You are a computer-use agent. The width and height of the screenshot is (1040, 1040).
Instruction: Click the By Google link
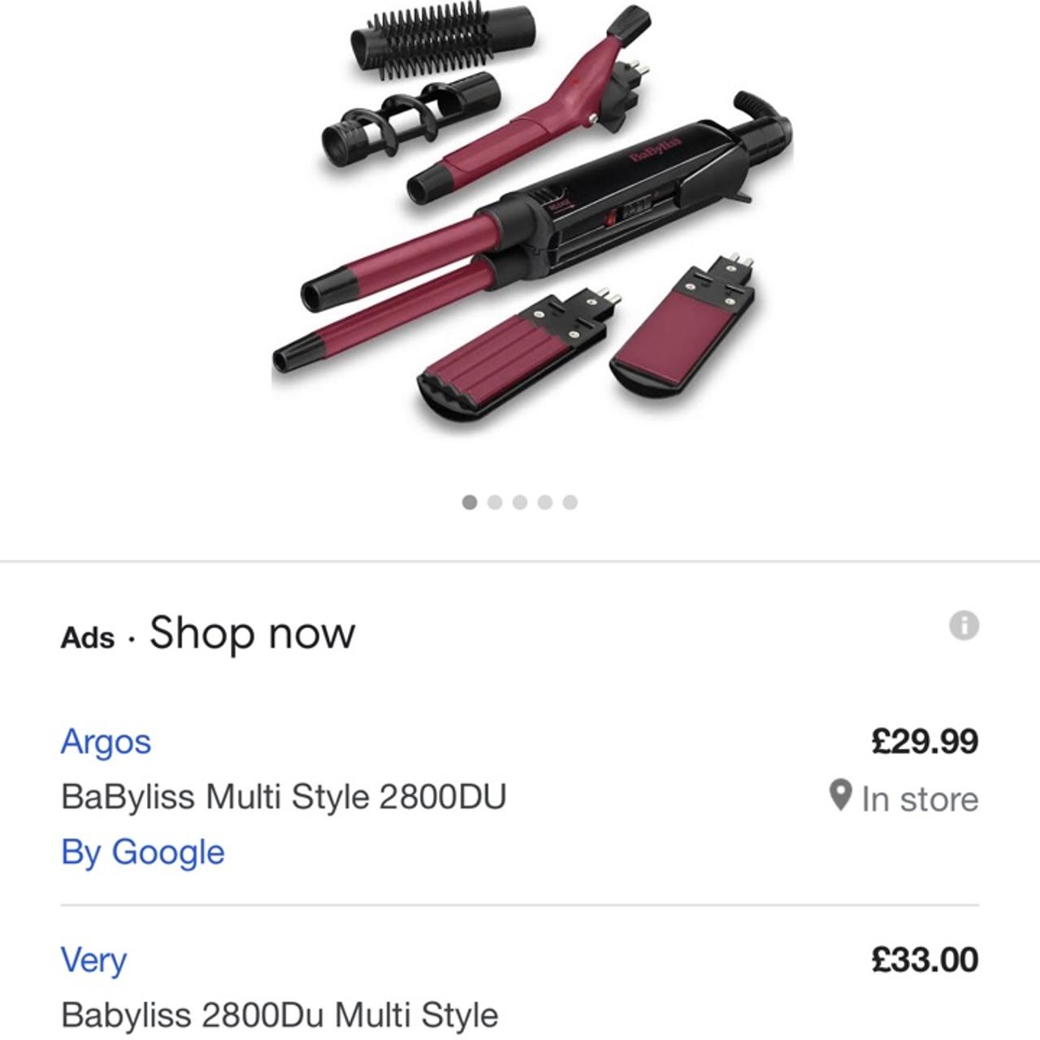click(x=143, y=853)
